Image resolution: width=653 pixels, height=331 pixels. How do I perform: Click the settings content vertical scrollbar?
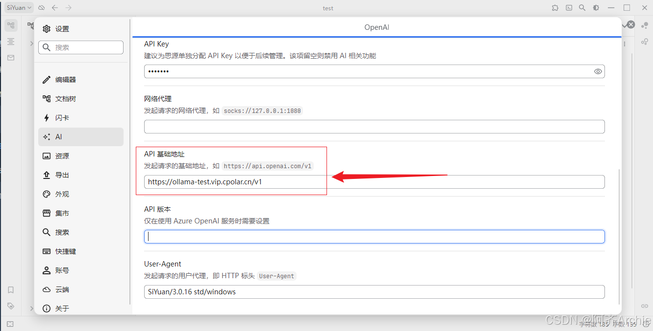[x=620, y=237]
